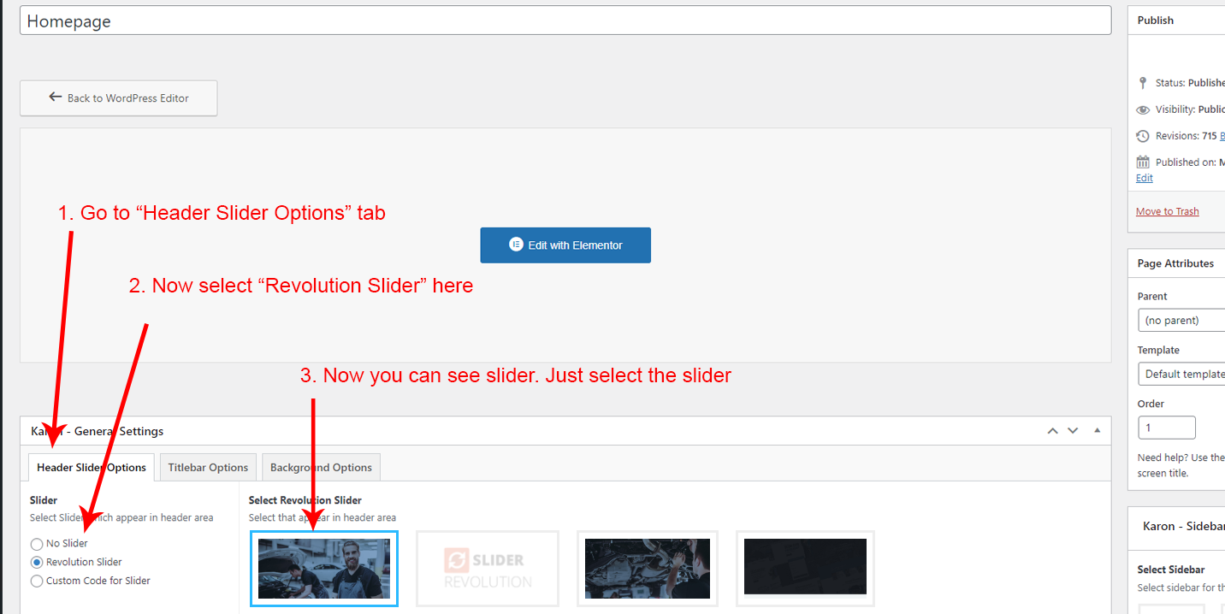Select the dark fourth slider thumbnail
Screen dimensions: 1225x614
point(805,566)
